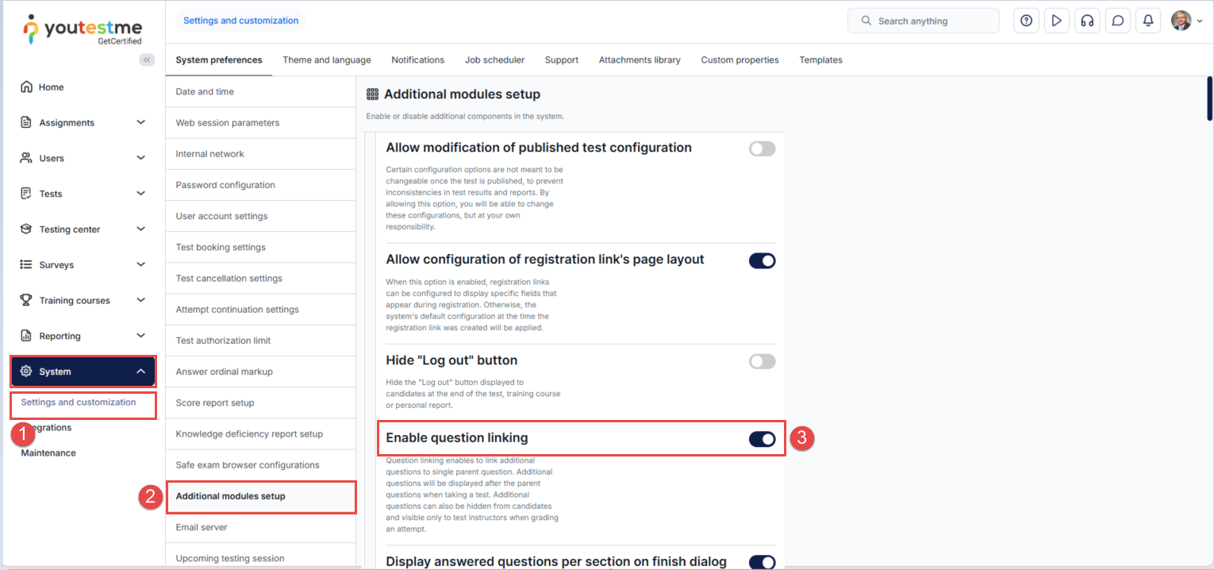Screen dimensions: 1214x570
Task: Enable modification of published test configuration
Action: 762,148
